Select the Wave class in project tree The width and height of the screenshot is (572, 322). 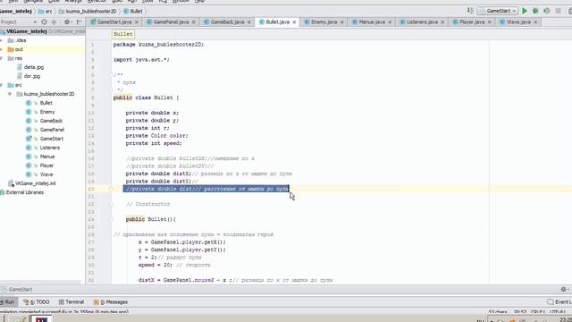coord(39,174)
